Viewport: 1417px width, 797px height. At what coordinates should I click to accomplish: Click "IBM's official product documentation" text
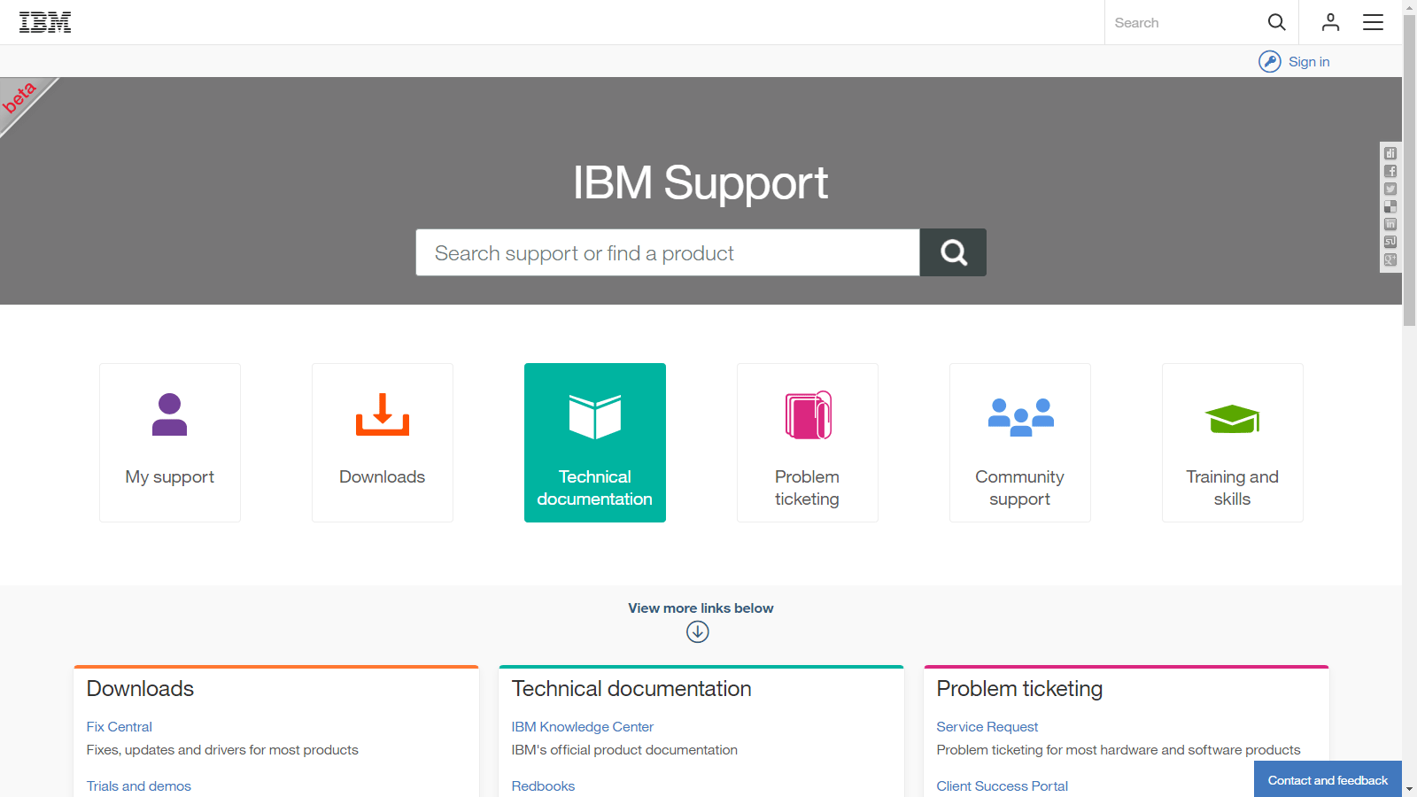click(x=624, y=750)
